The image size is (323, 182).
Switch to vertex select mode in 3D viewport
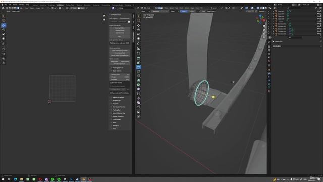click(x=156, y=8)
